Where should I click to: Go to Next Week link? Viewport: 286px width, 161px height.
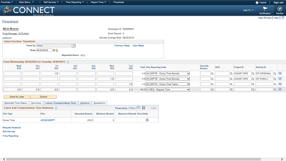pyautogui.click(x=138, y=46)
